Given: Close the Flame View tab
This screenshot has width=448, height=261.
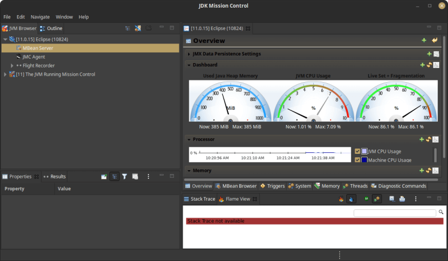Looking at the screenshot, I should (254, 199).
